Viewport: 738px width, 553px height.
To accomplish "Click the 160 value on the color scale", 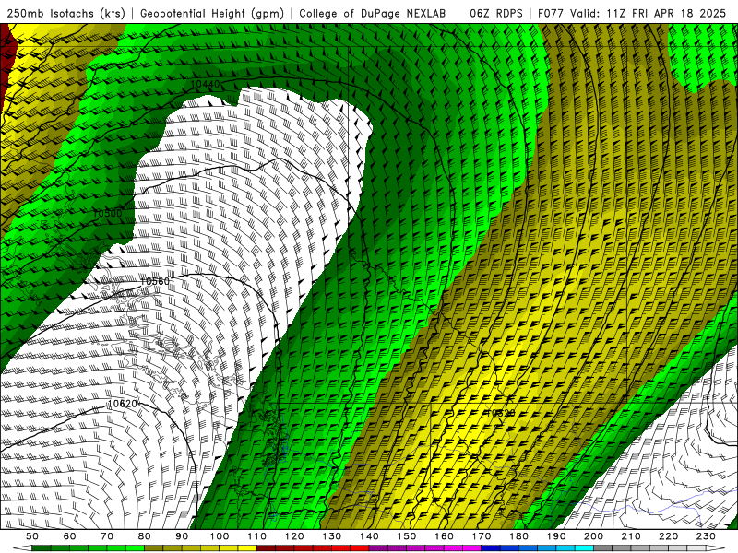I will coord(444,536).
